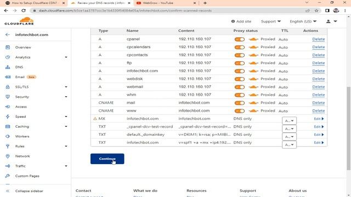This screenshot has width=351, height=197.
Task: Bookmark page with star icon
Action: pos(316,10)
